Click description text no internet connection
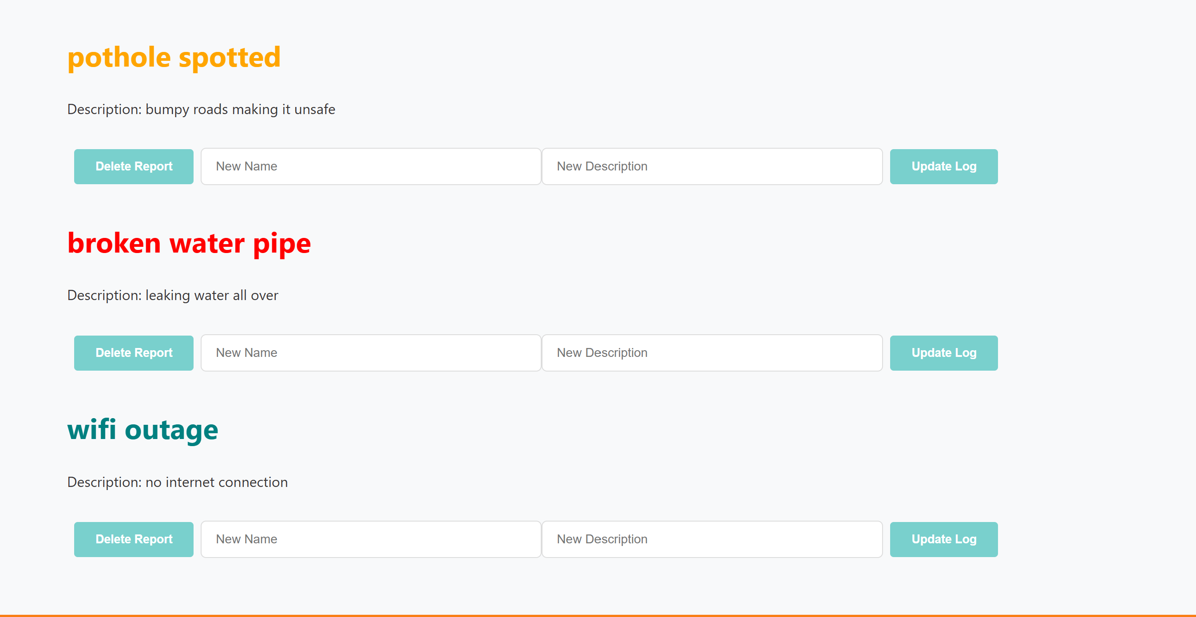The height and width of the screenshot is (617, 1196). click(216, 483)
